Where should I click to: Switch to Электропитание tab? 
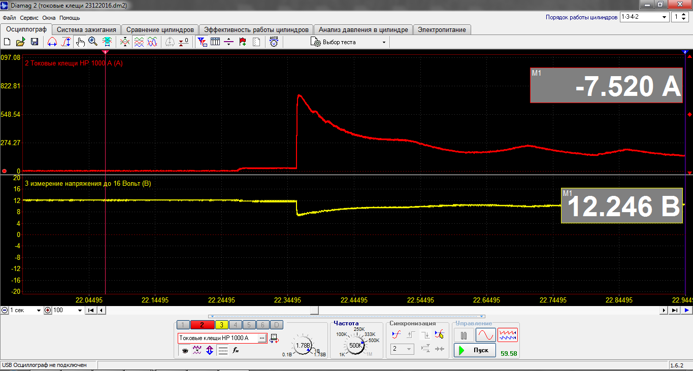[442, 30]
